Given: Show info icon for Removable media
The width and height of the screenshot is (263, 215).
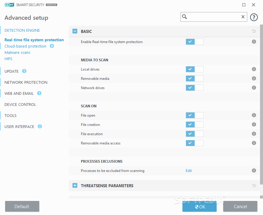Looking at the screenshot, I should pyautogui.click(x=254, y=78).
